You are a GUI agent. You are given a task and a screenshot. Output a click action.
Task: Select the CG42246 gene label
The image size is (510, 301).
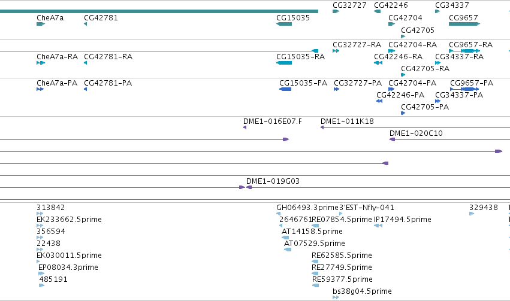(391, 5)
